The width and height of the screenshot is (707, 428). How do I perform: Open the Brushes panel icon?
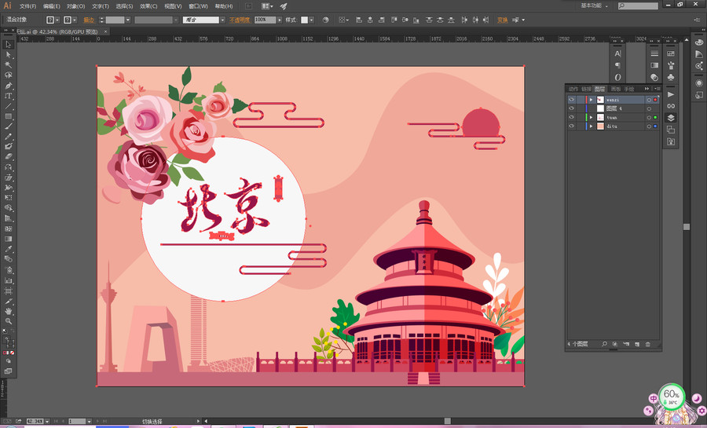(x=671, y=65)
